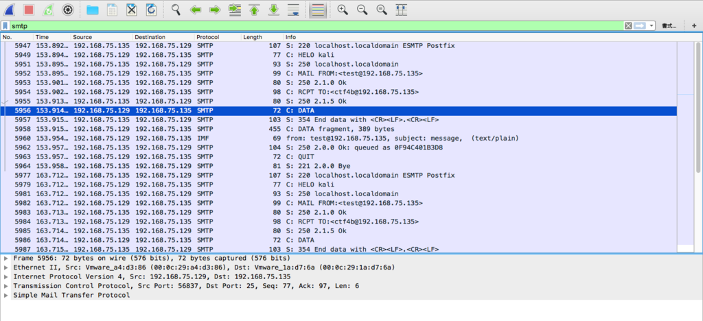703x321 pixels.
Task: Open capture options gear icon
Action: tap(68, 10)
